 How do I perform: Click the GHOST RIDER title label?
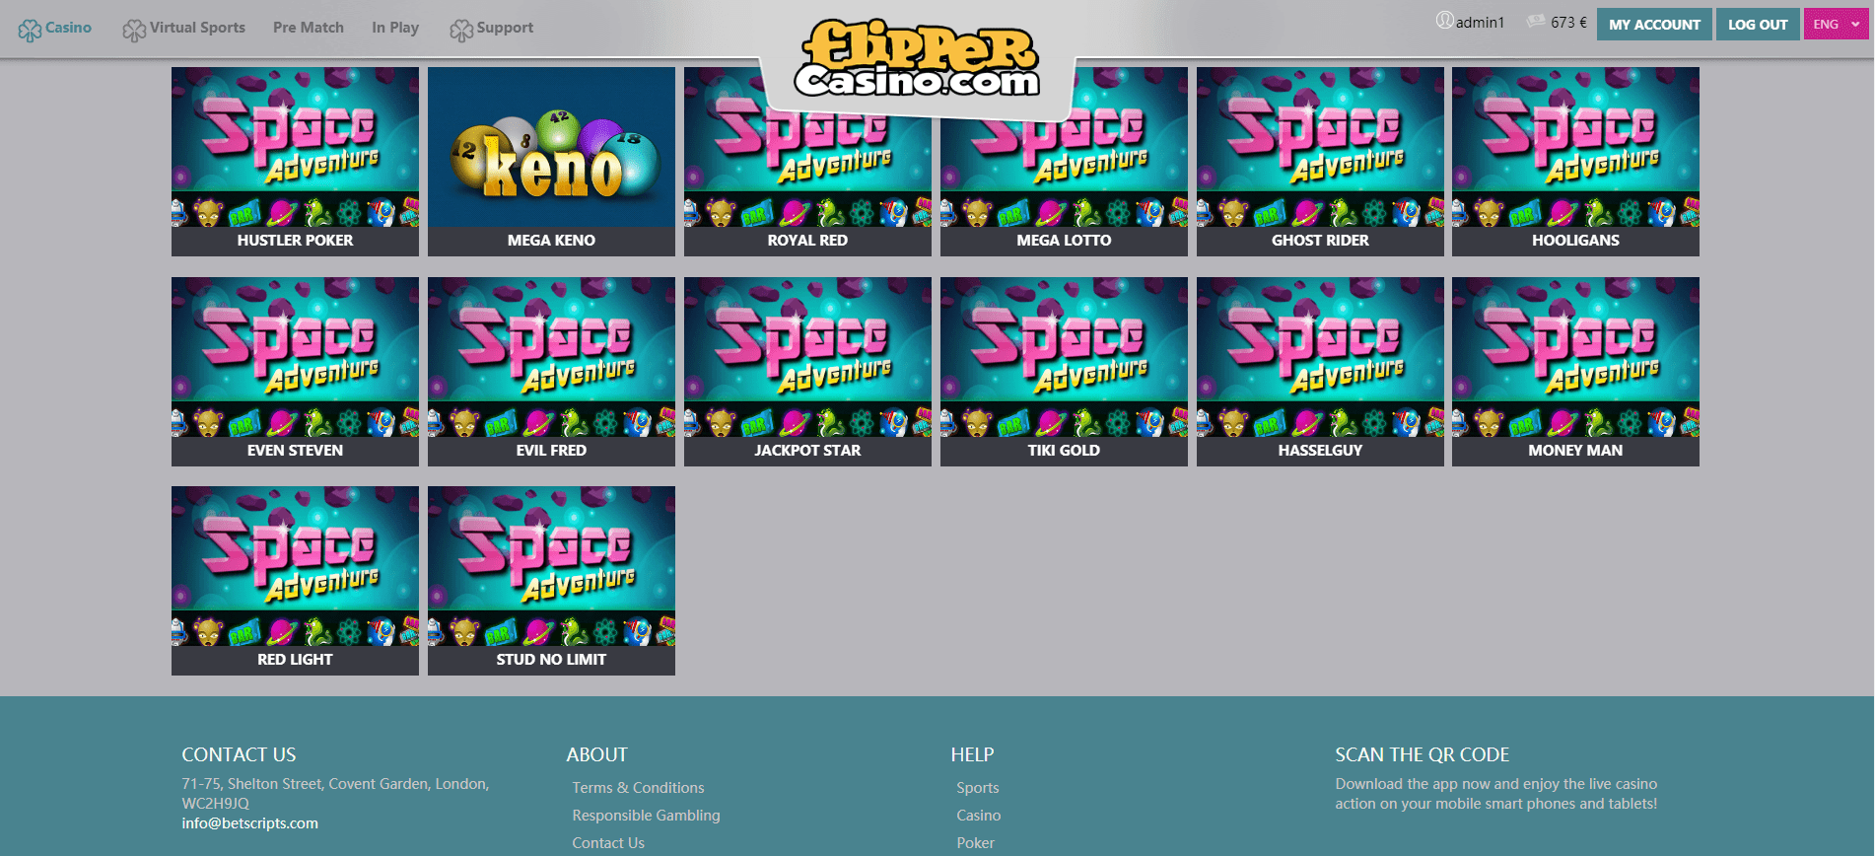(1320, 241)
